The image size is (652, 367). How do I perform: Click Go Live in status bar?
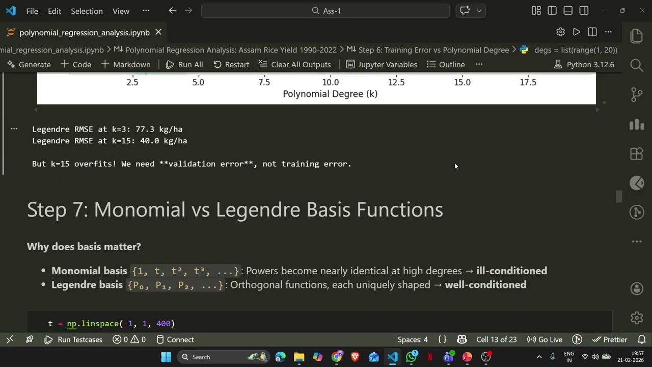[x=544, y=339]
